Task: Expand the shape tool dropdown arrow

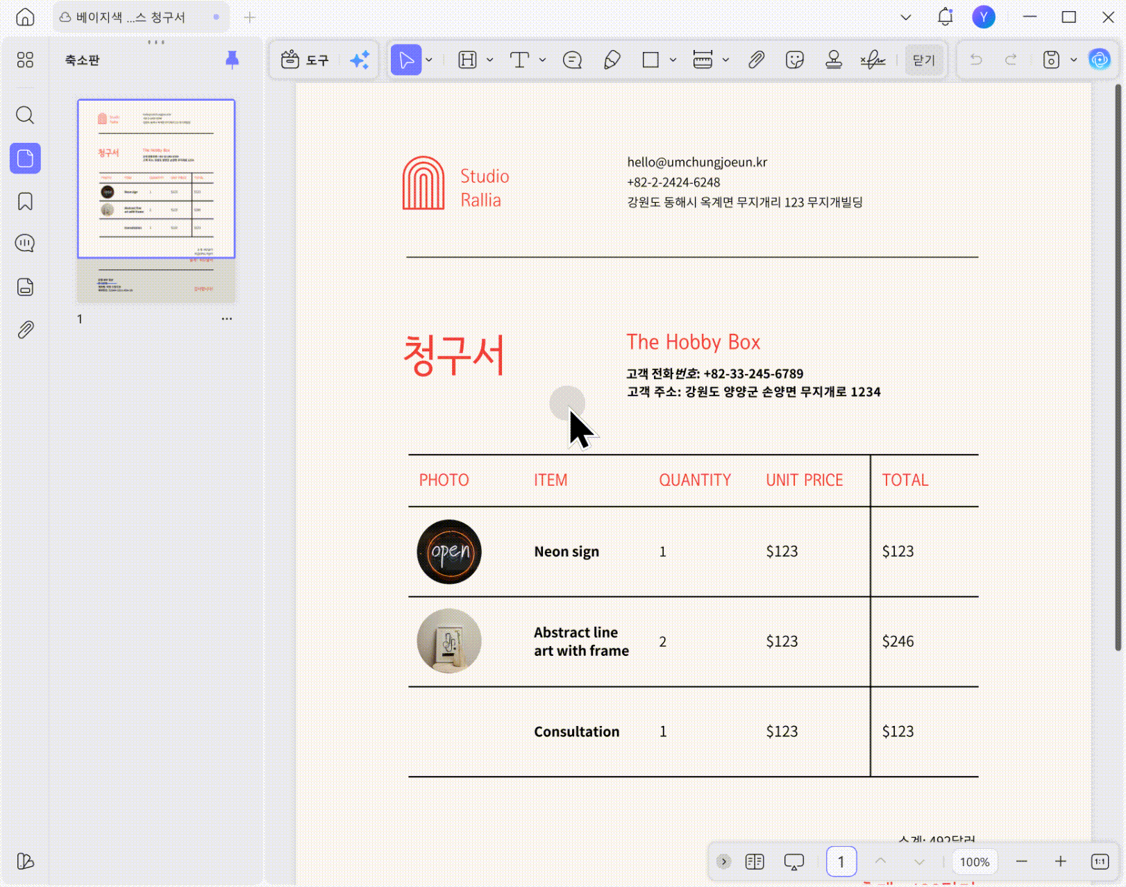Action: (x=673, y=60)
